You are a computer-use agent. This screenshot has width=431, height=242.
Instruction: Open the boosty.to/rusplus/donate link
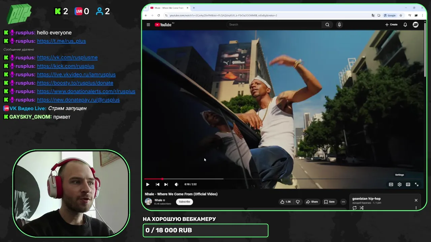pyautogui.click(x=75, y=83)
